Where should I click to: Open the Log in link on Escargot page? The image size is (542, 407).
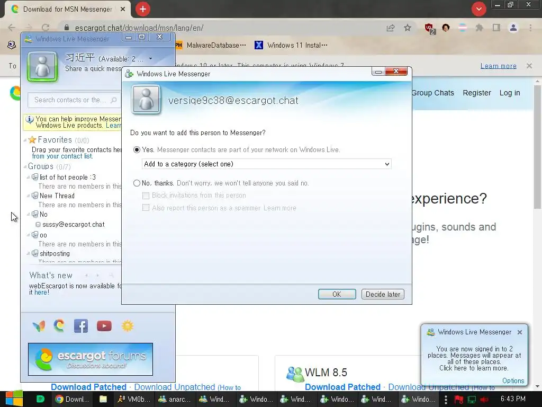click(x=510, y=93)
